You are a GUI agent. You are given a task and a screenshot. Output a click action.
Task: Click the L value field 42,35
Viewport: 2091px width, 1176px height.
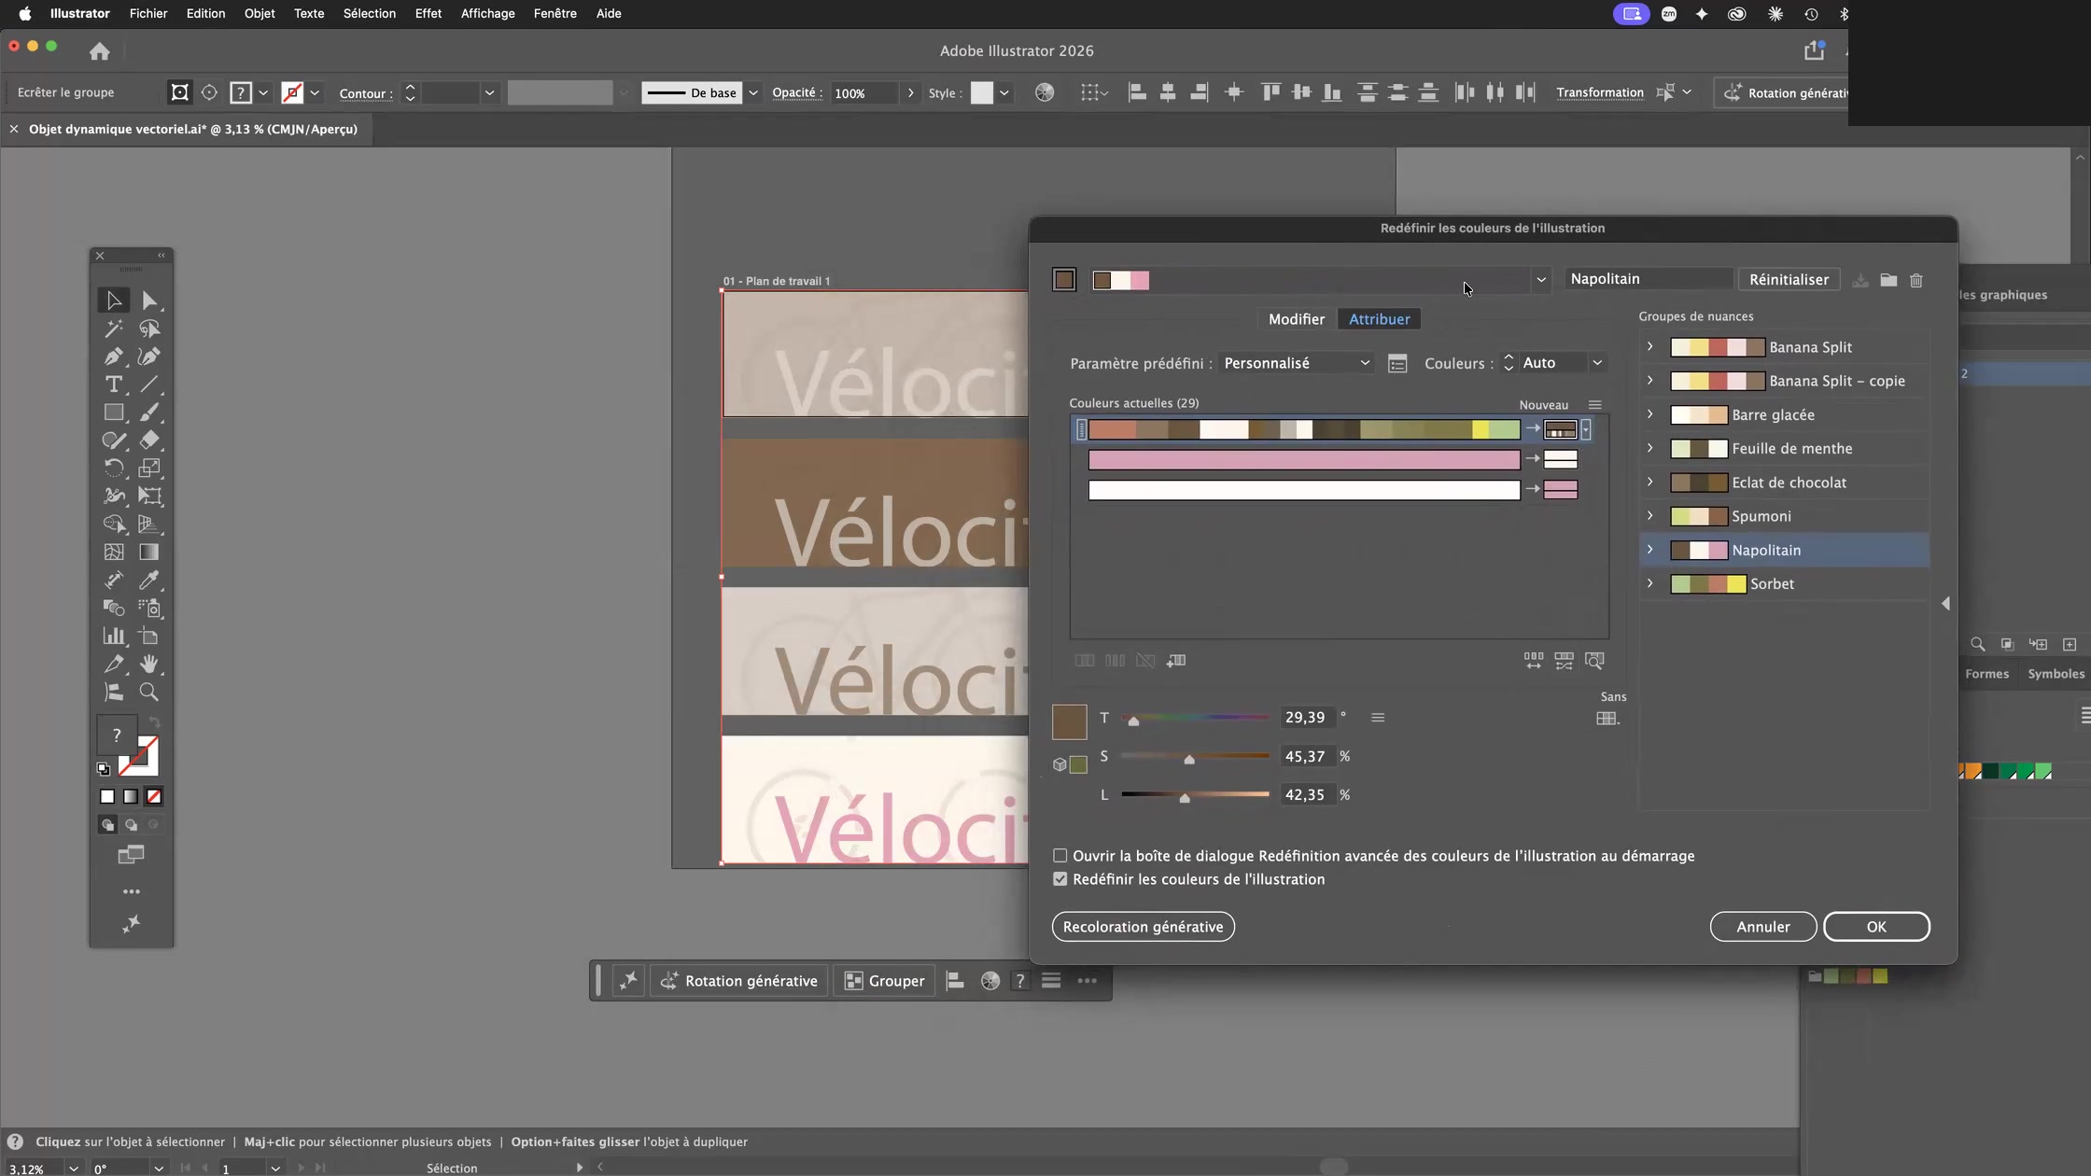1306,795
